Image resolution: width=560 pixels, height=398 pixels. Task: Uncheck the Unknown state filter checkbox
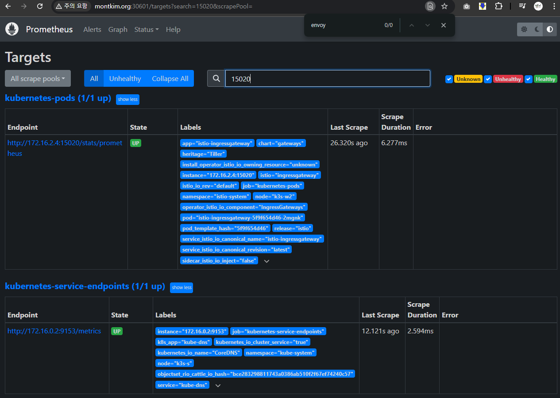(449, 79)
